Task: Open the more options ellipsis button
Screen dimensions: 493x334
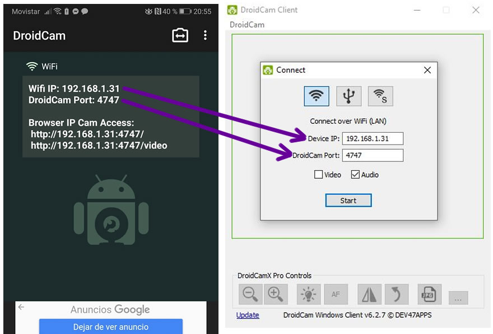Action: click(x=458, y=298)
